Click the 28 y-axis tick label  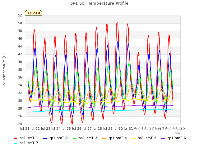click(x=20, y=108)
